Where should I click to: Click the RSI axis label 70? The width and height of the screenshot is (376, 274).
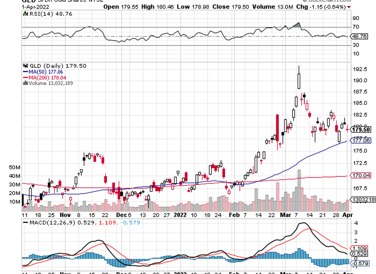(x=356, y=27)
